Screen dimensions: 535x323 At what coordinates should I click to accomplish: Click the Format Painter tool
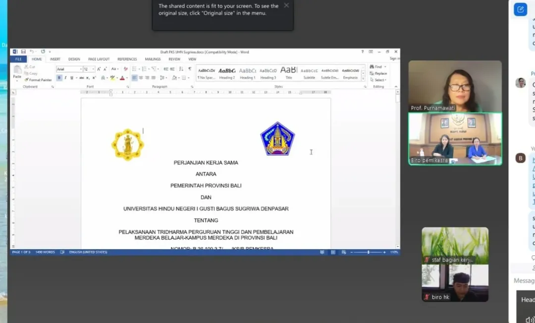click(39, 80)
